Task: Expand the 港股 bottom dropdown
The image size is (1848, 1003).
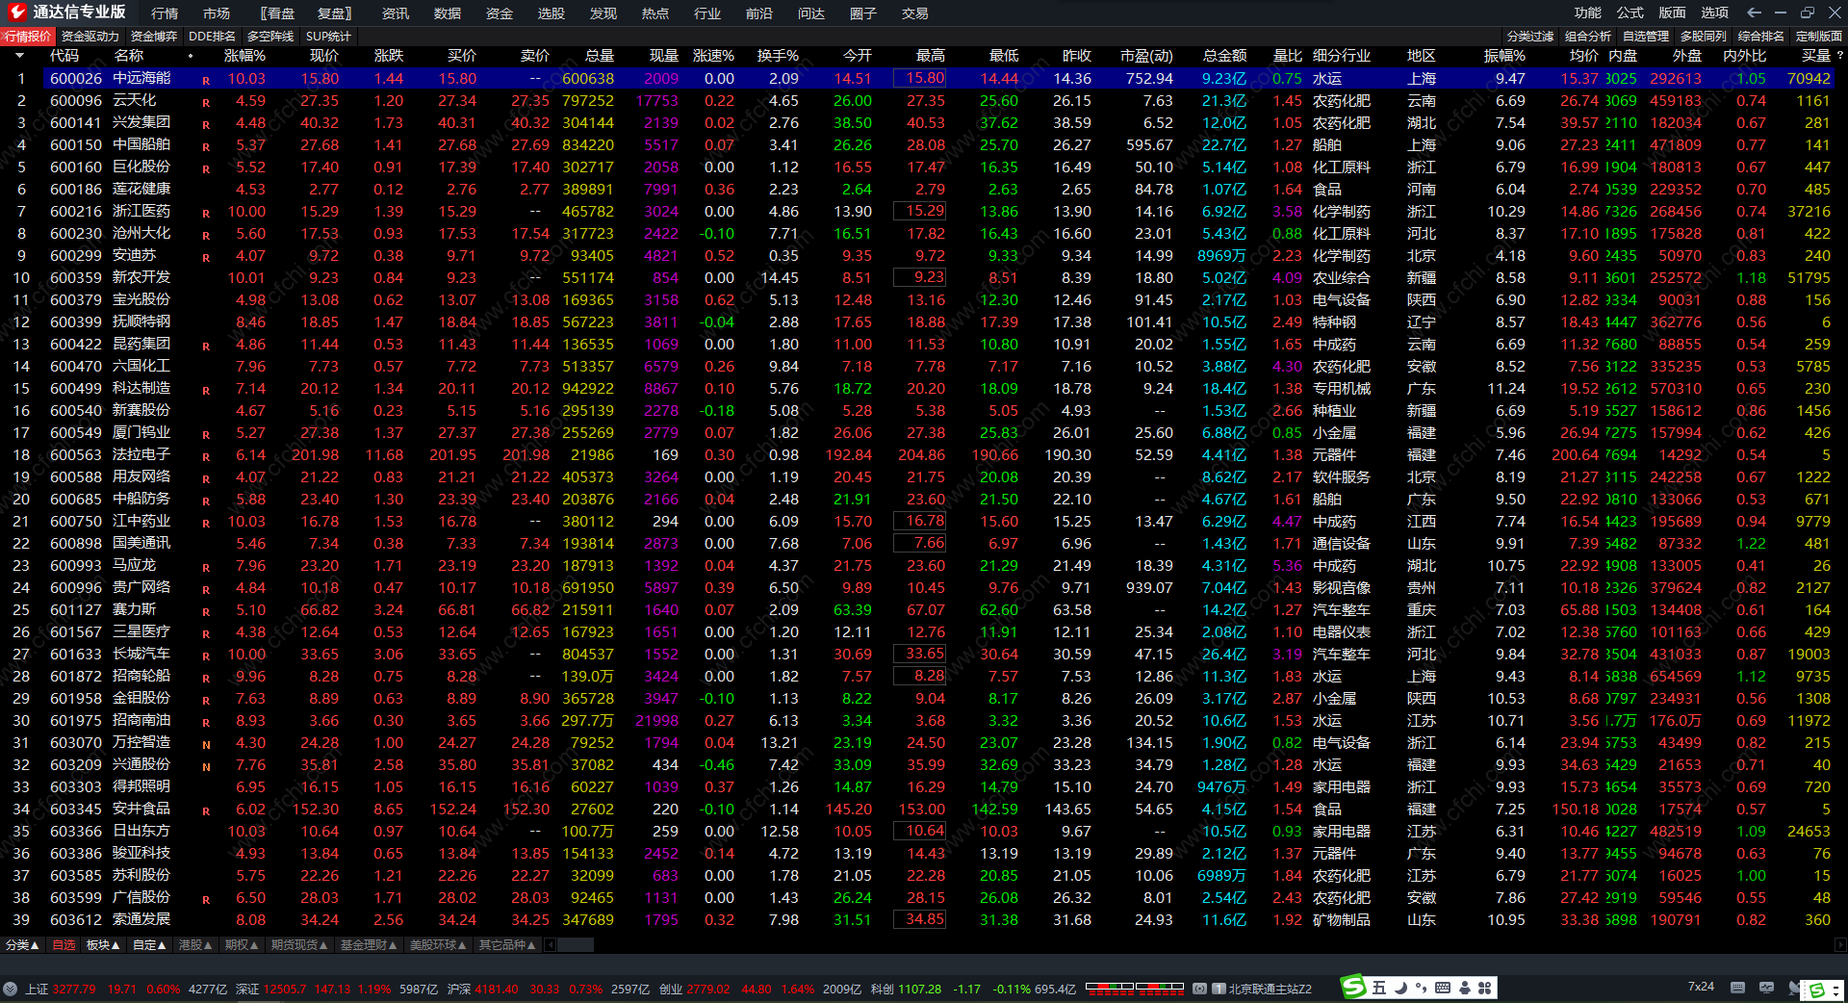Action: pos(195,945)
